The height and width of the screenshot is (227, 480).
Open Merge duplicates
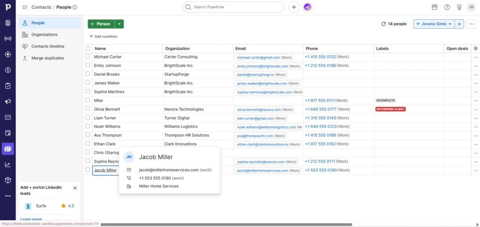(49, 58)
